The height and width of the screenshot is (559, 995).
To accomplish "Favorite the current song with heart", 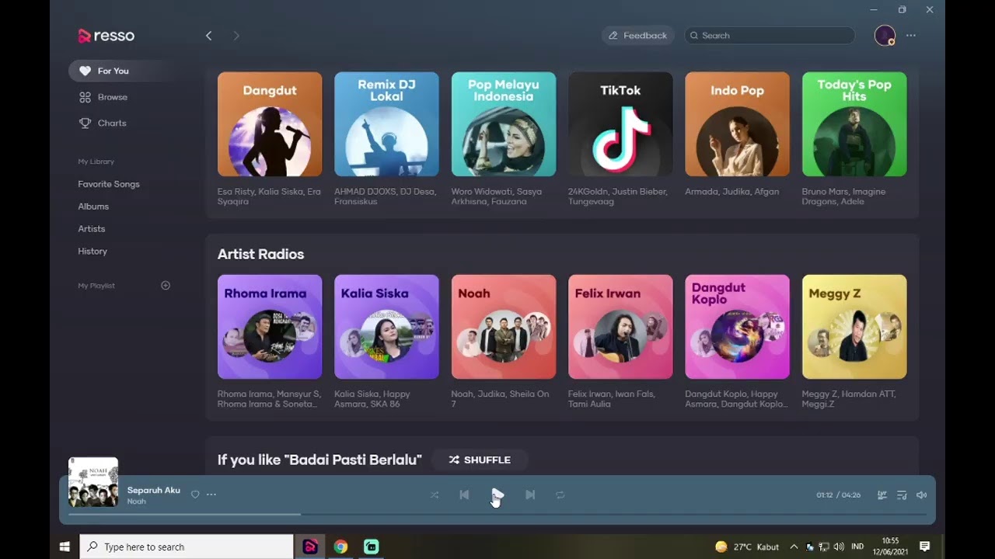I will (195, 495).
